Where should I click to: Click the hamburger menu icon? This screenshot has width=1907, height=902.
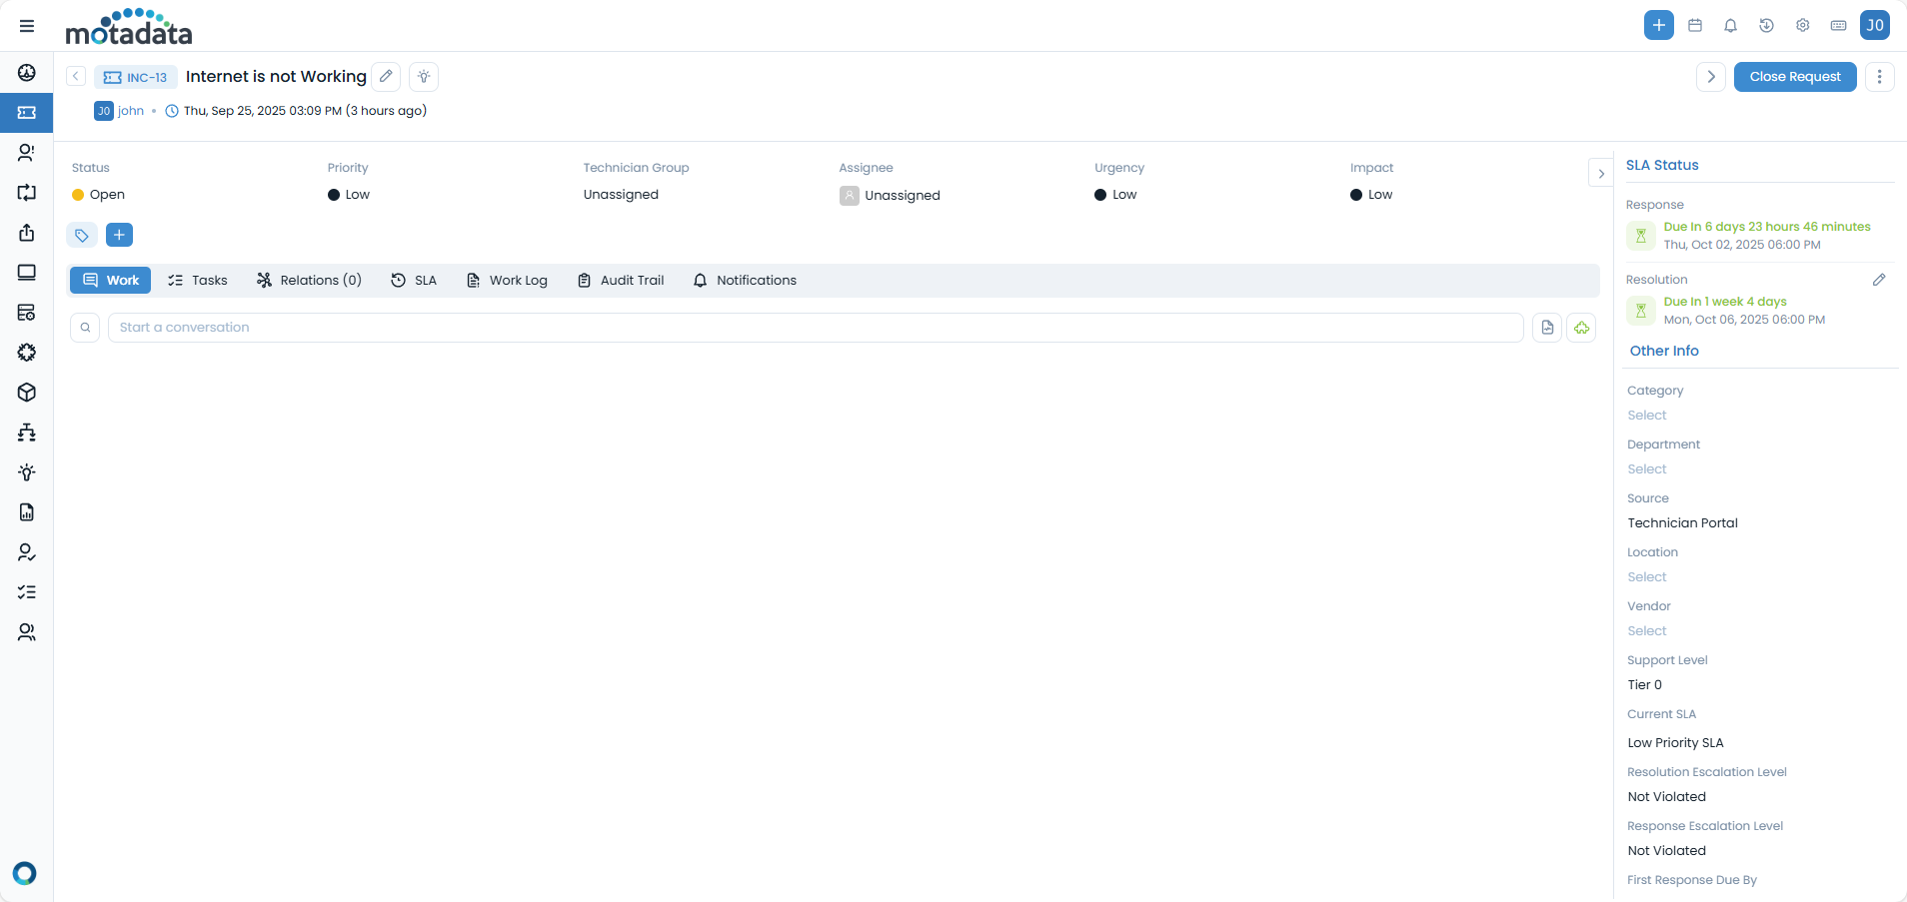pos(27,26)
